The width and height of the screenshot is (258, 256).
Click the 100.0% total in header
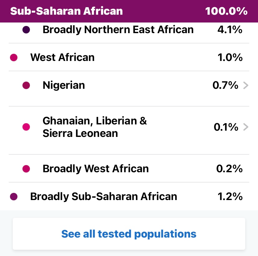[226, 11]
